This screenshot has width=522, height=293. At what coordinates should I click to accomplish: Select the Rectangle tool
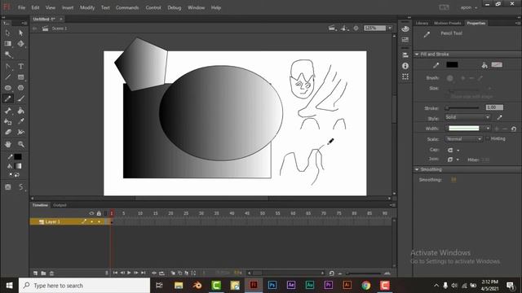pos(20,77)
